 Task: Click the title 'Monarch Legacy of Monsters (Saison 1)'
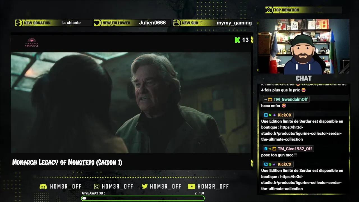click(67, 163)
